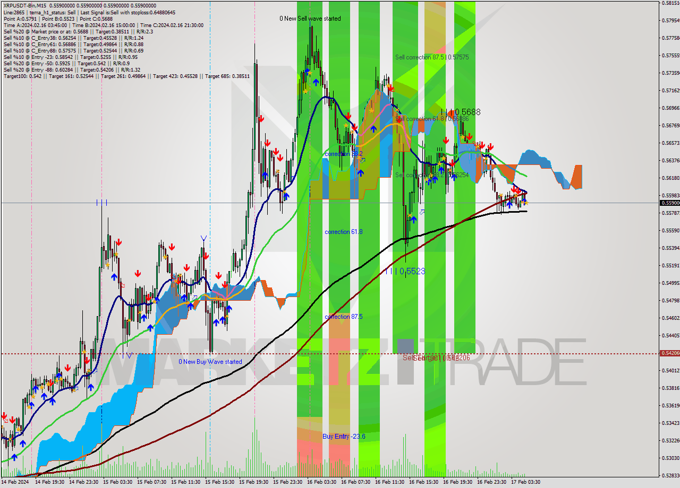This screenshot has height=488, width=680.
Task: Click the '14 Feb 23:30' time axis label
Action: coord(84,482)
